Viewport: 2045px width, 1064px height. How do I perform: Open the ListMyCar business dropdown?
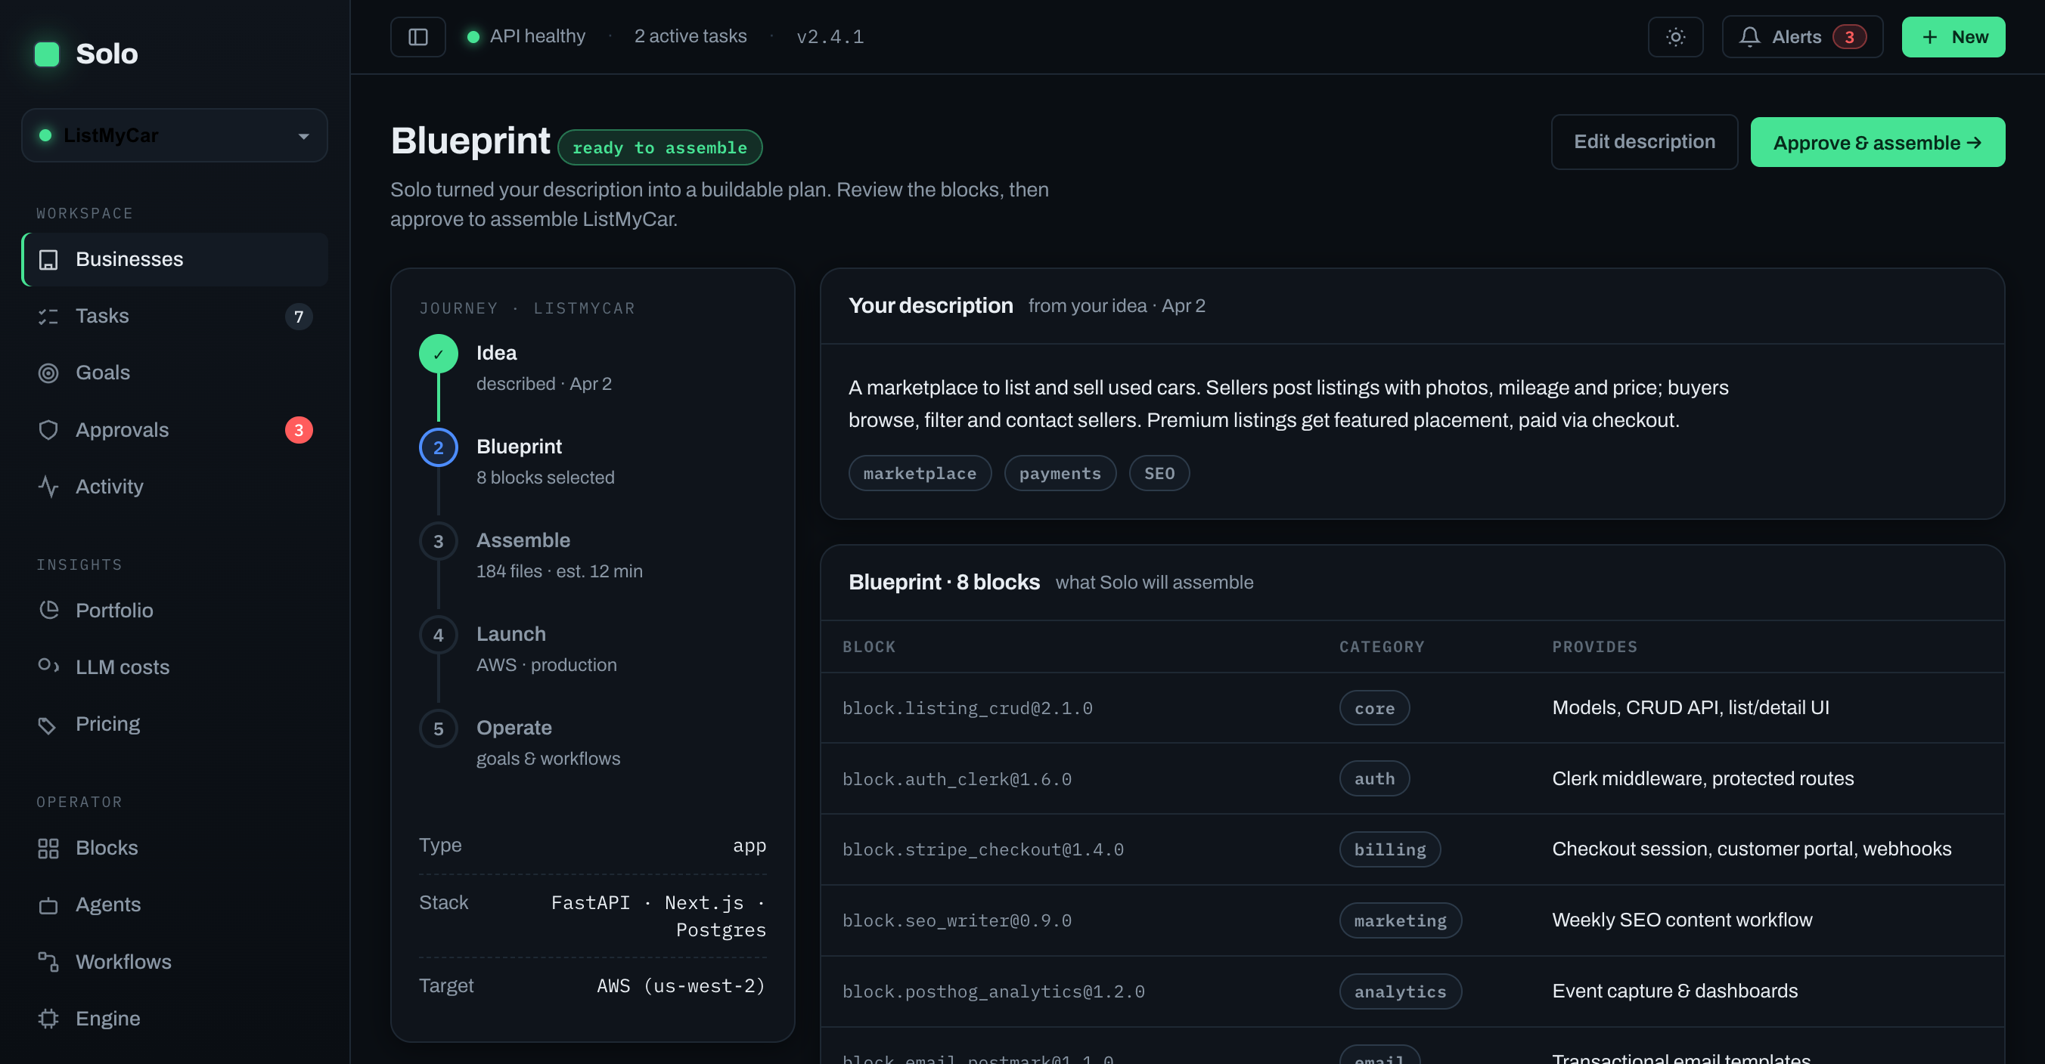(x=175, y=136)
